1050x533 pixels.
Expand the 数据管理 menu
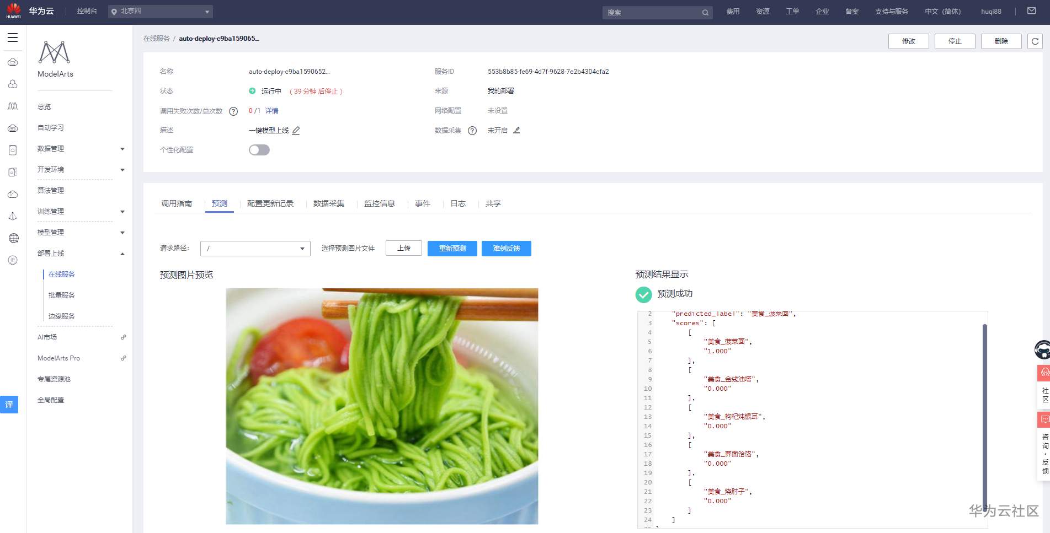tap(122, 149)
